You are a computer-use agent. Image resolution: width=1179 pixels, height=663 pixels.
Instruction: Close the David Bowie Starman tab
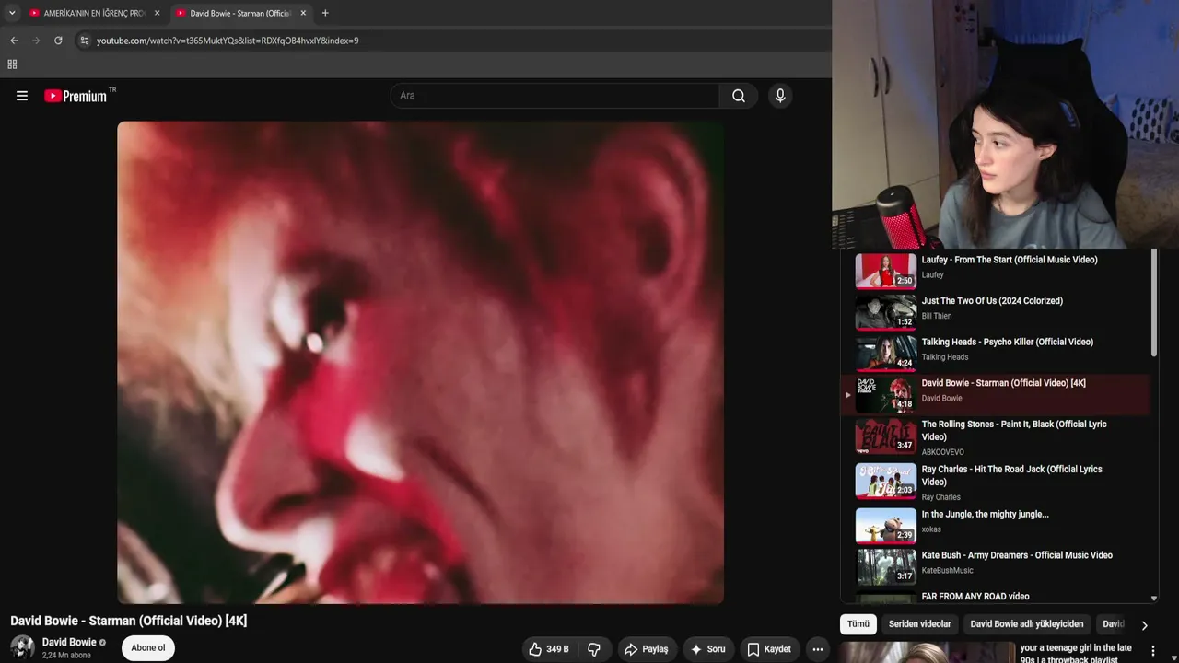(x=303, y=13)
